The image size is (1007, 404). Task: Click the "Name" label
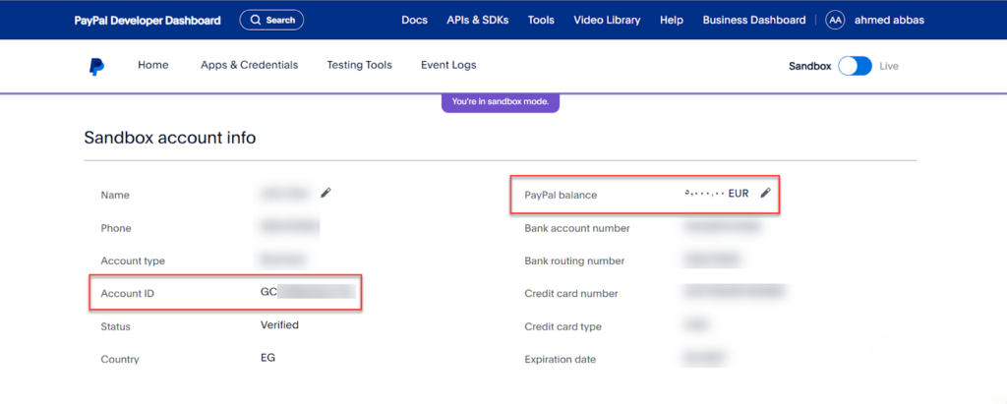(115, 195)
